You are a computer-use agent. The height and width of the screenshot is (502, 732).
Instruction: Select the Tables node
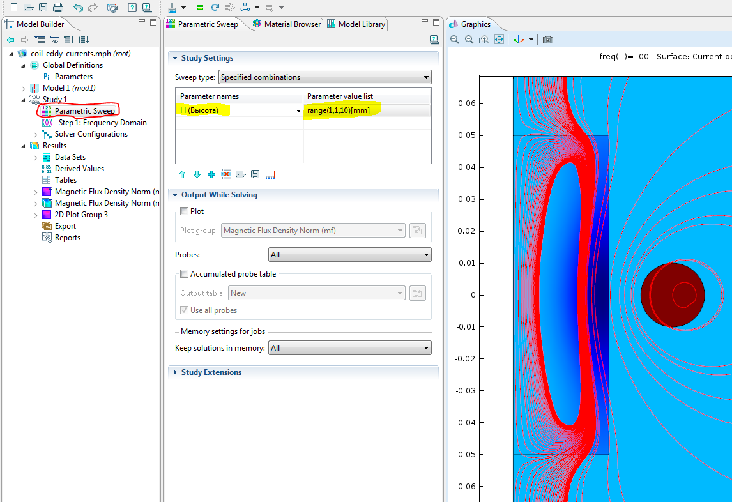click(65, 180)
